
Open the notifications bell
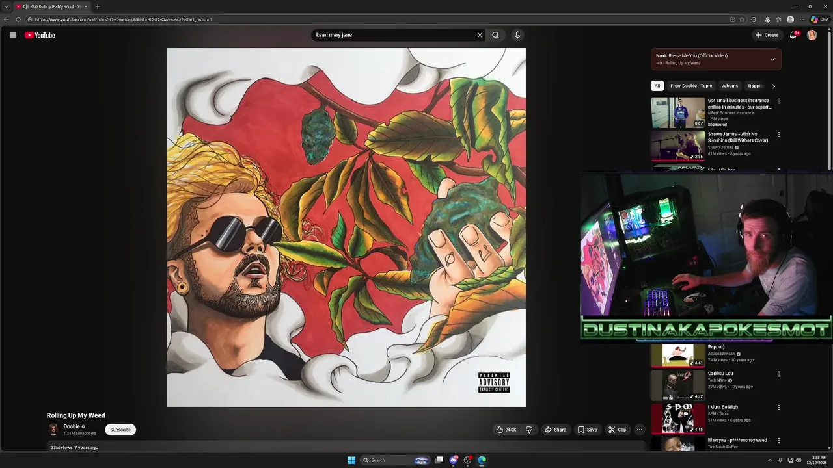[793, 35]
